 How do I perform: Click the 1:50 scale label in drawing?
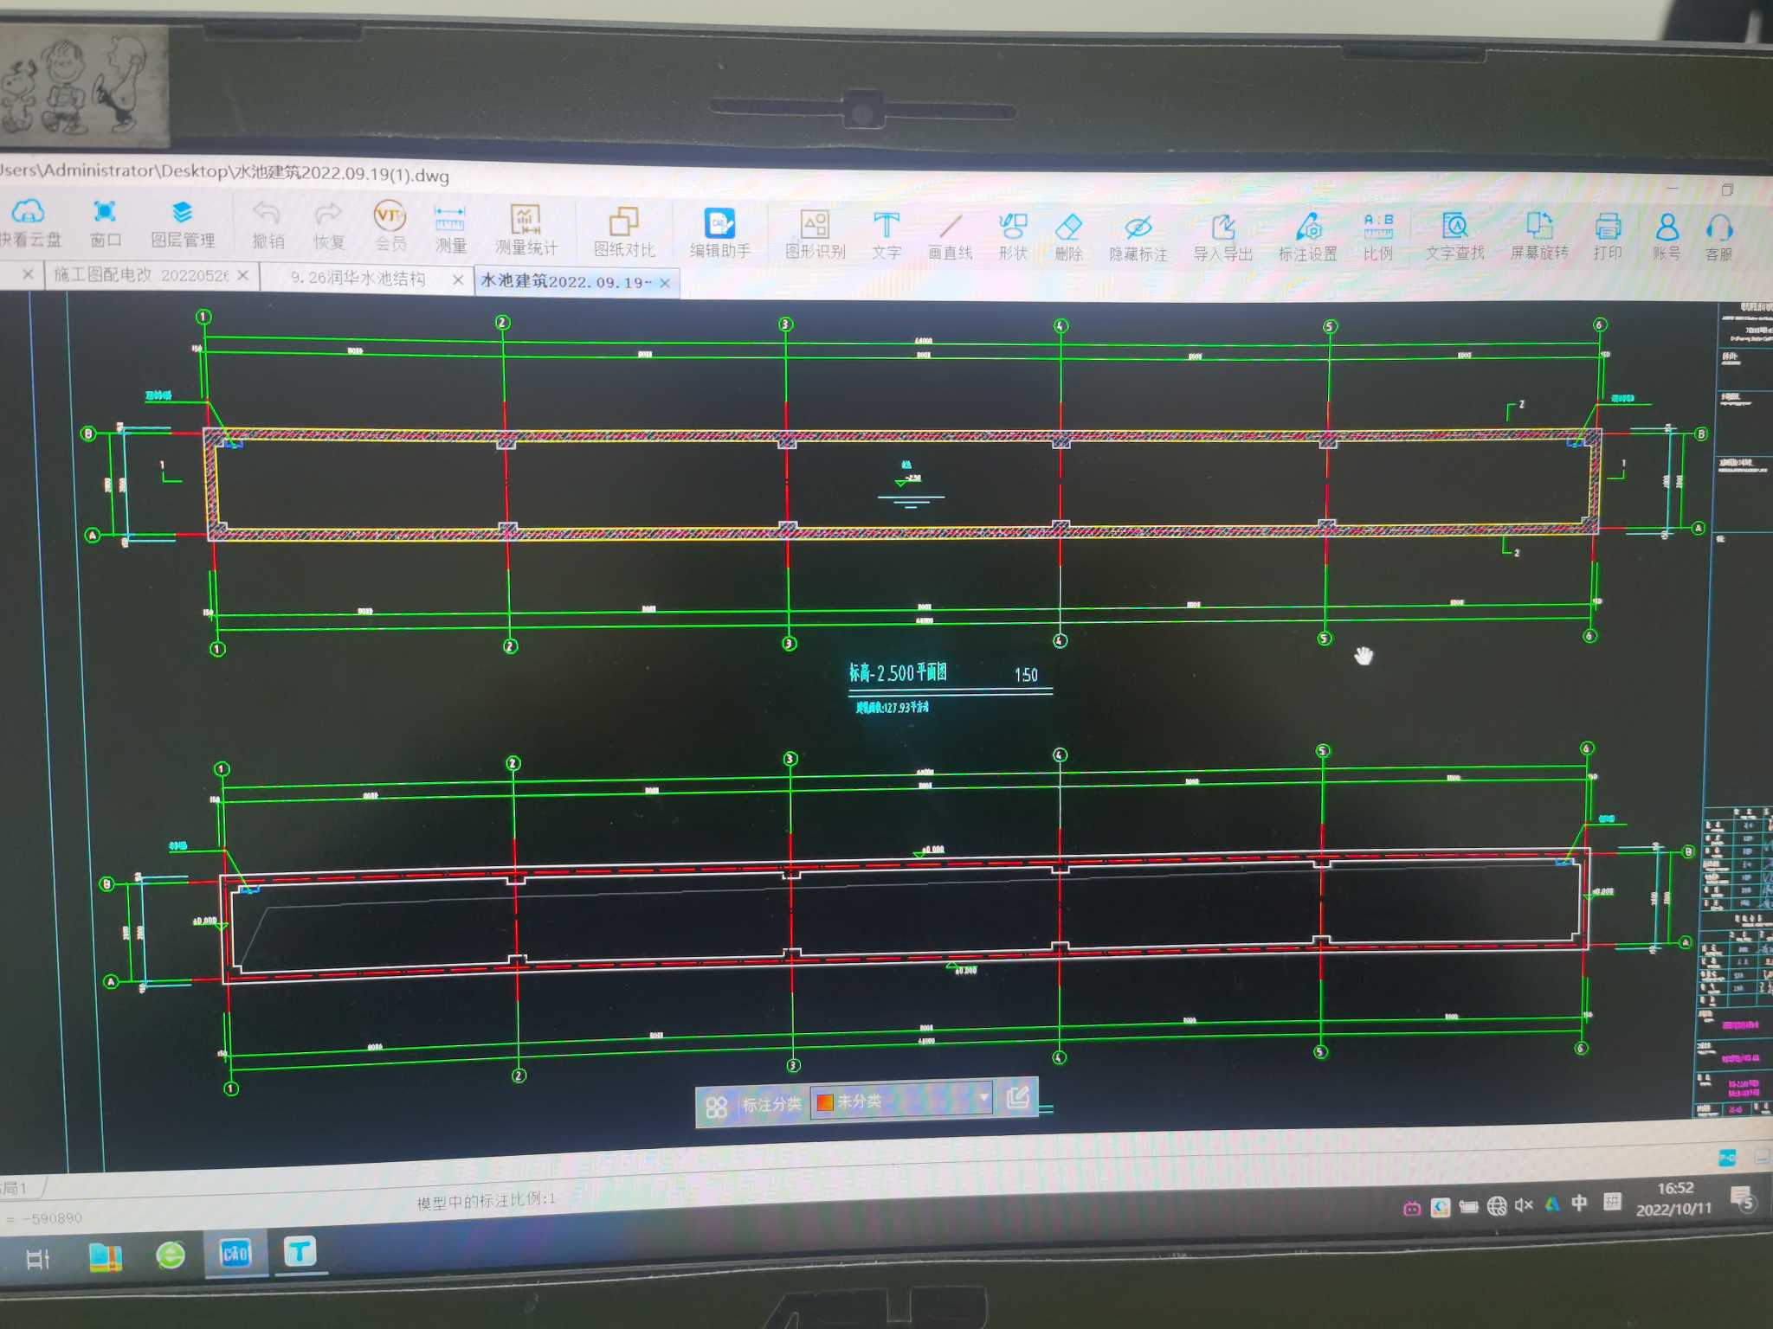click(1026, 675)
